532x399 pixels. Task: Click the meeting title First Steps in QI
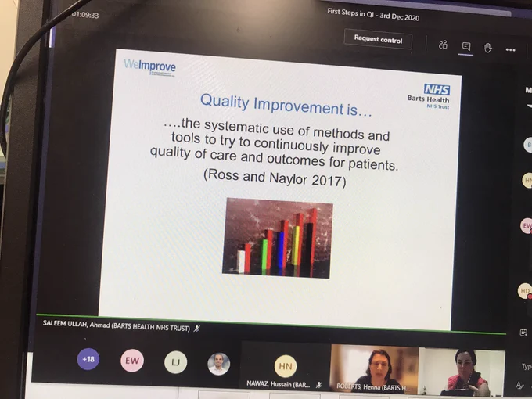pyautogui.click(x=373, y=15)
